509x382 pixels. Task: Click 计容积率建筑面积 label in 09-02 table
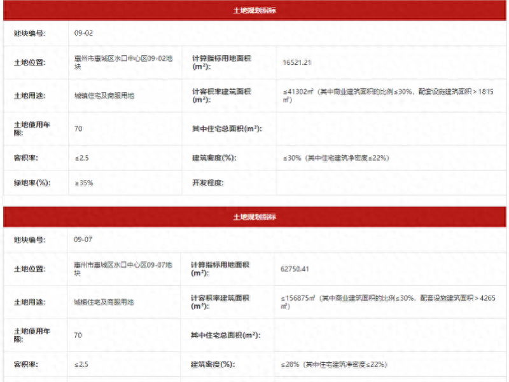click(221, 95)
